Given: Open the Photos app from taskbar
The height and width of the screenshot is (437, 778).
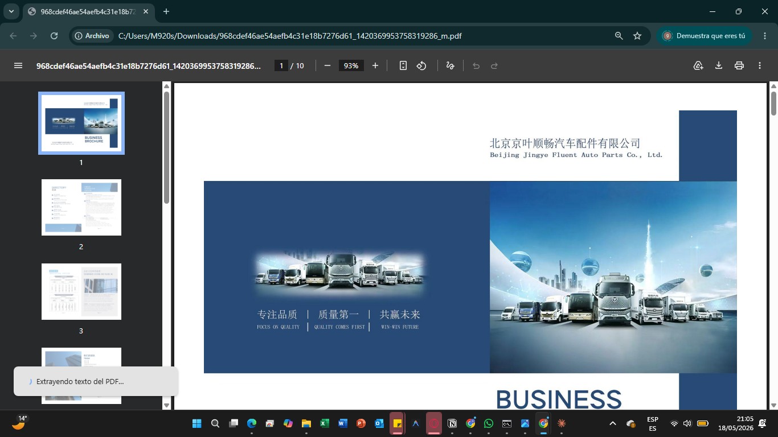Looking at the screenshot, I should pyautogui.click(x=525, y=423).
